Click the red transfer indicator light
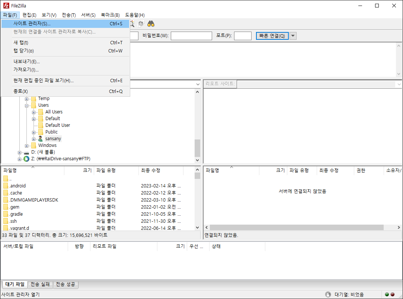Viewport: 403px width, 299px height. (393, 295)
